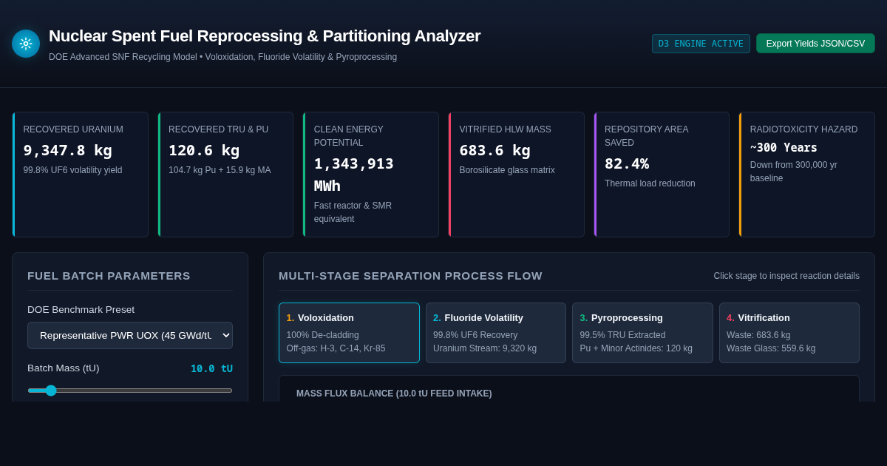The image size is (887, 466).
Task: Click the DOE Advanced SNF Recycling Model subtitle
Action: tap(222, 57)
